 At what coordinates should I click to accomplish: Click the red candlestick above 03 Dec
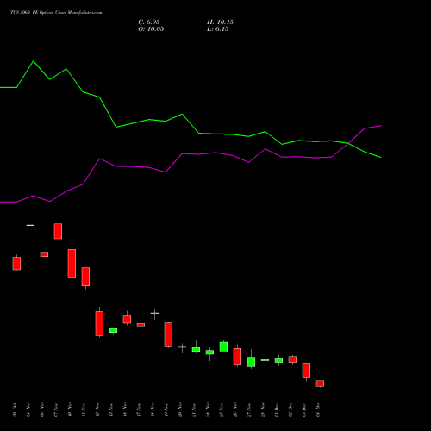tap(306, 370)
